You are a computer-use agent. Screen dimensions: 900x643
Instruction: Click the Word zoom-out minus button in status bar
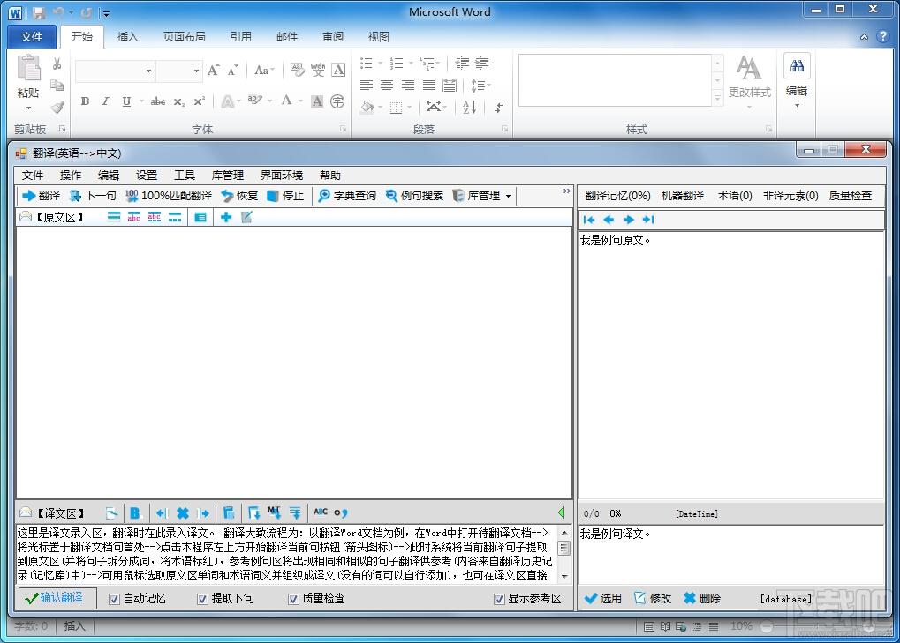click(x=767, y=626)
